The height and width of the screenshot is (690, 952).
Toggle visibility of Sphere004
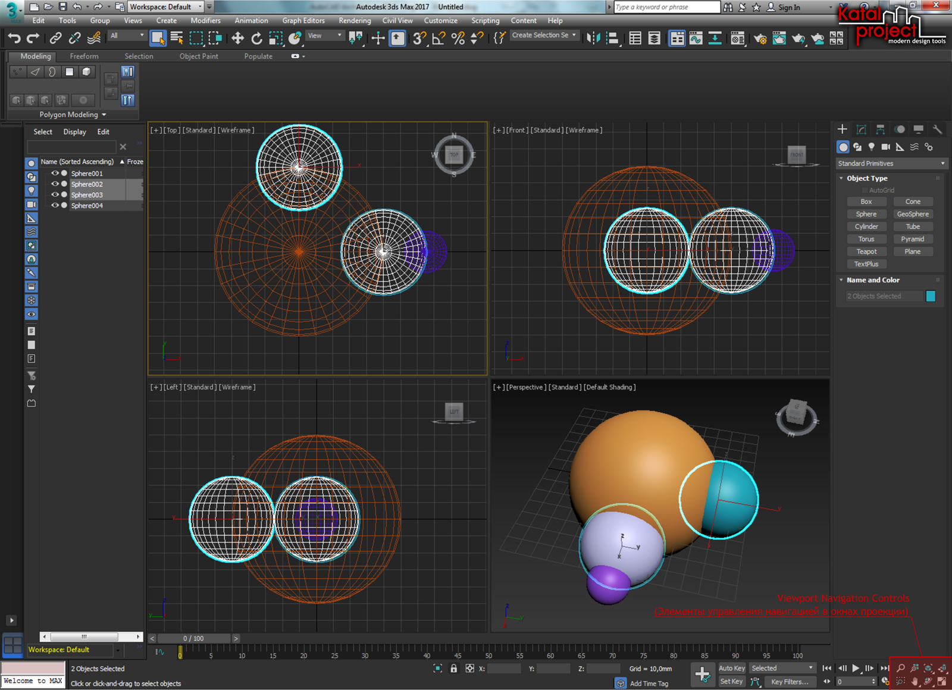pyautogui.click(x=55, y=205)
